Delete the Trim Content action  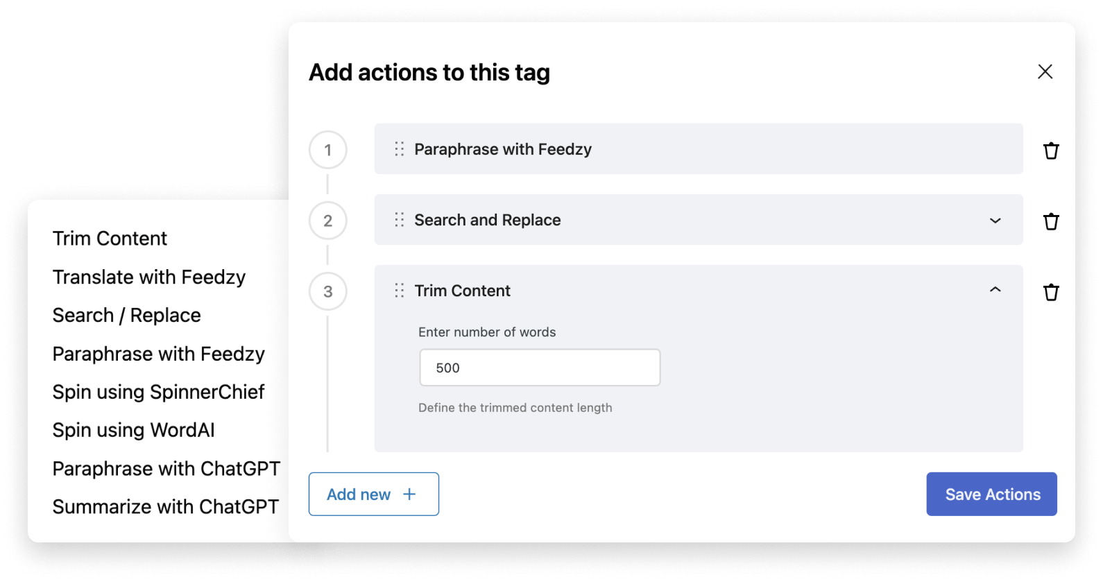1051,292
